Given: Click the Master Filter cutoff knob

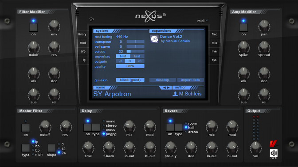Looking at the screenshot, I should coord(45,126).
